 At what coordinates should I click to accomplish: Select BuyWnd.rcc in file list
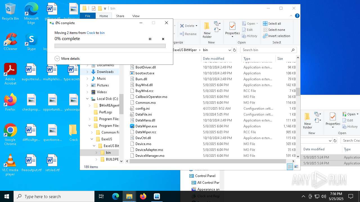[x=144, y=91]
